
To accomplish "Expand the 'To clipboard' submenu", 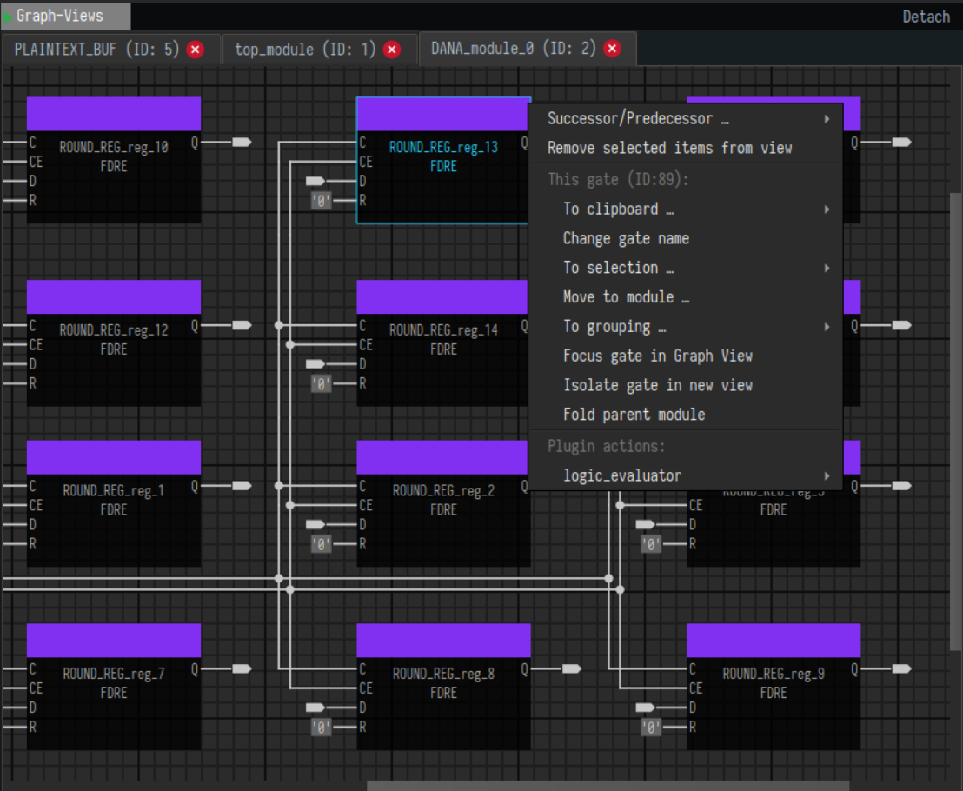I will [619, 209].
